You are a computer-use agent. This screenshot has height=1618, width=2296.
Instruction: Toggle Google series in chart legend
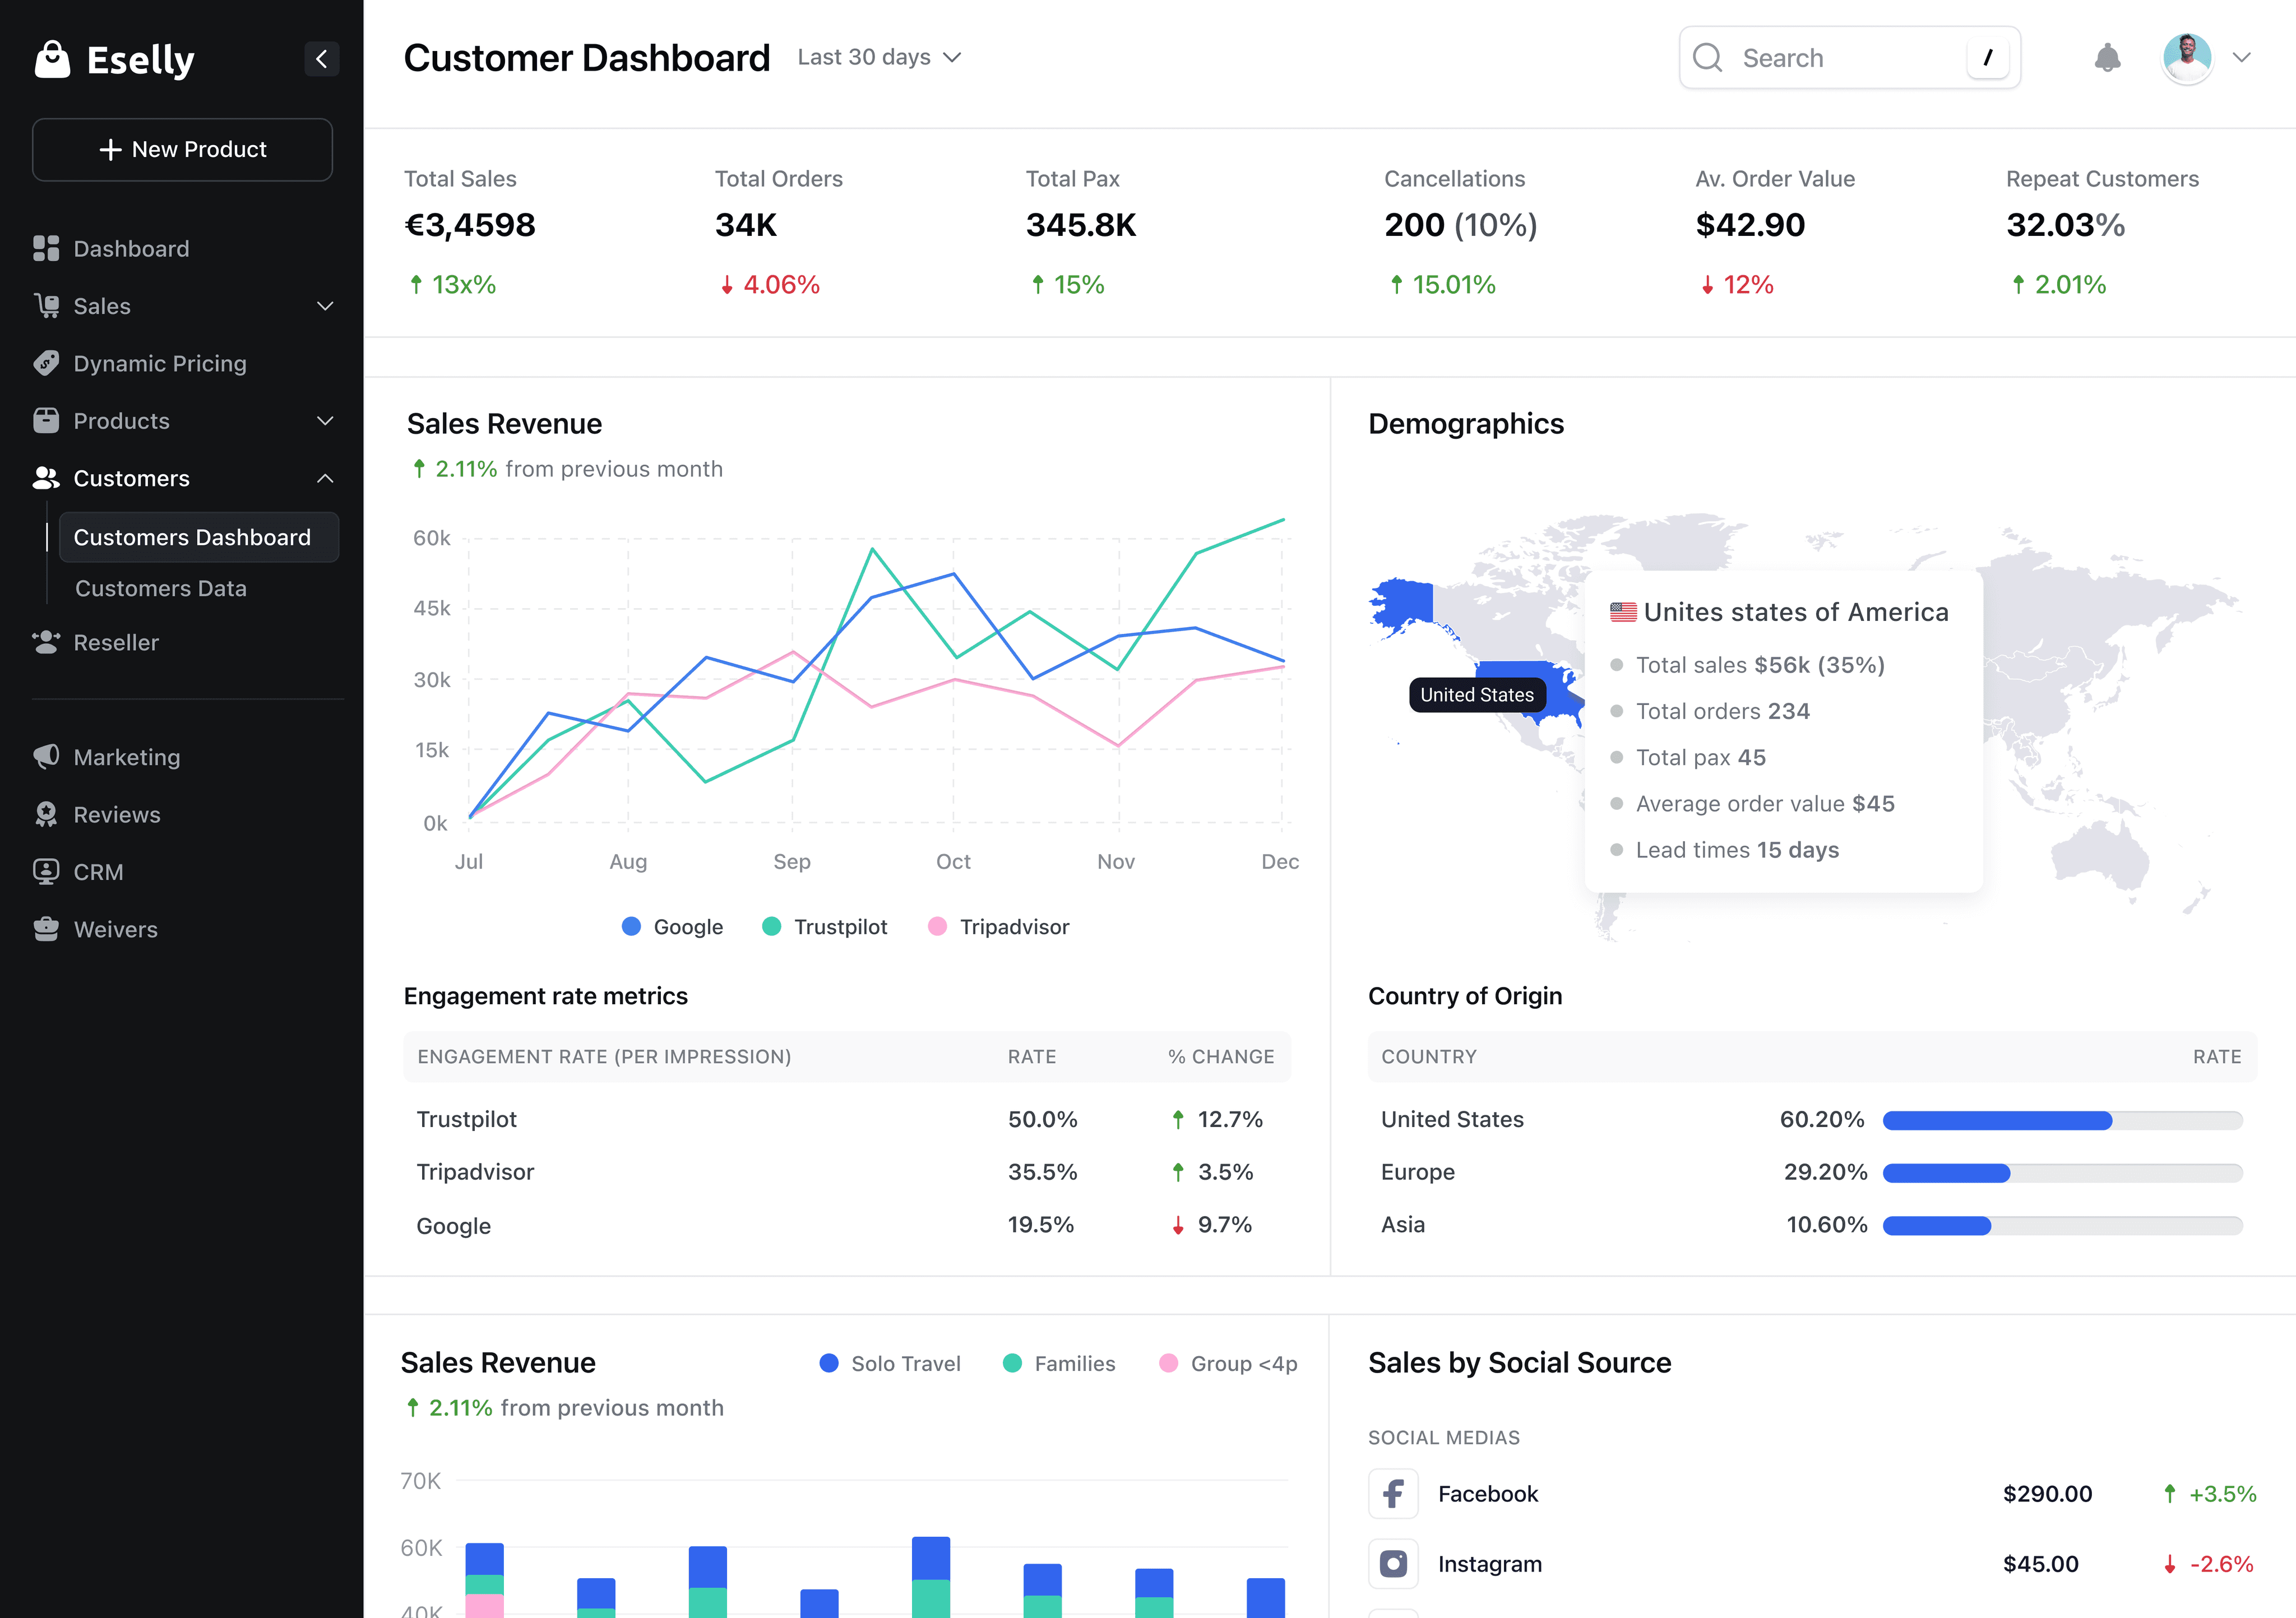pos(672,927)
